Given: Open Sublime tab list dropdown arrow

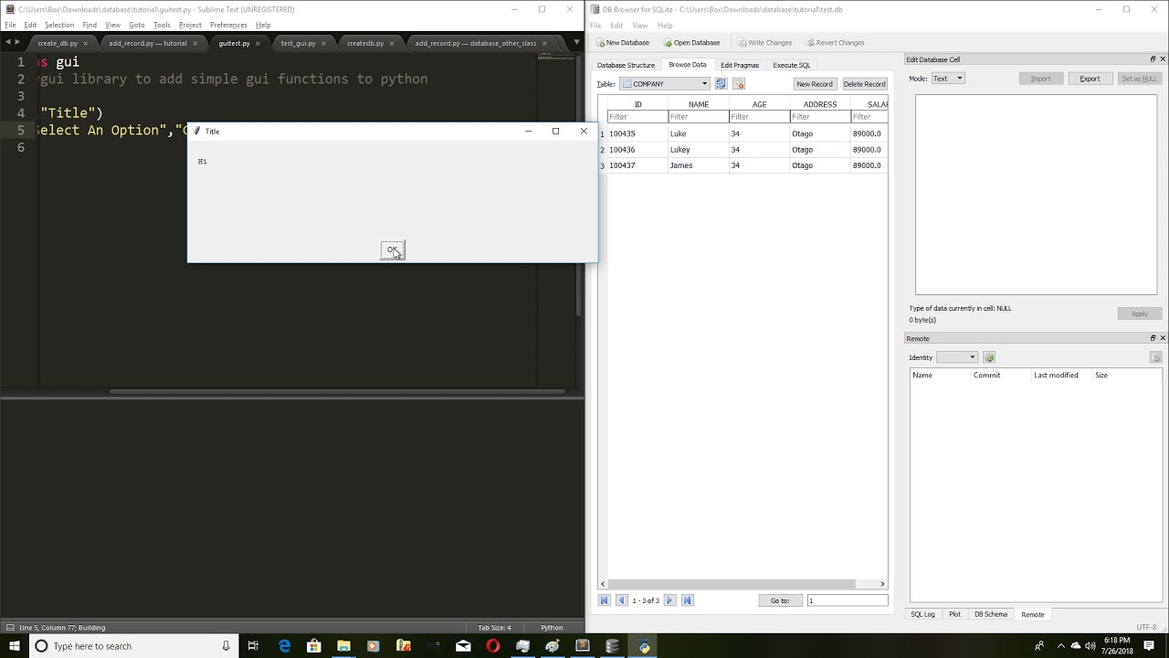Looking at the screenshot, I should 574,42.
